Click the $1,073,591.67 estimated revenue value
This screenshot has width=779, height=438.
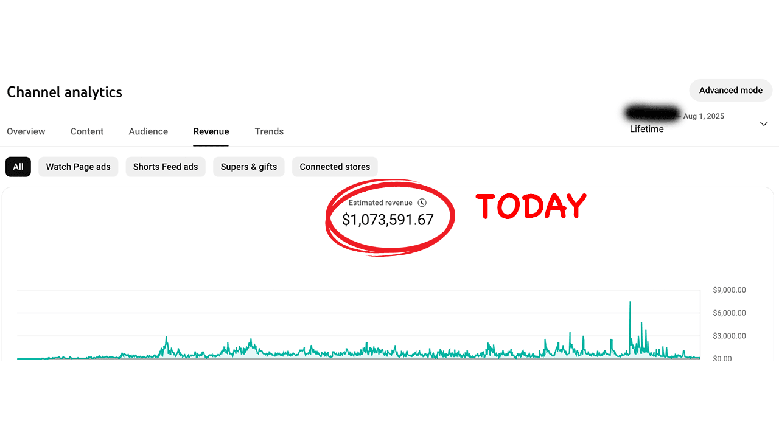[x=388, y=220]
